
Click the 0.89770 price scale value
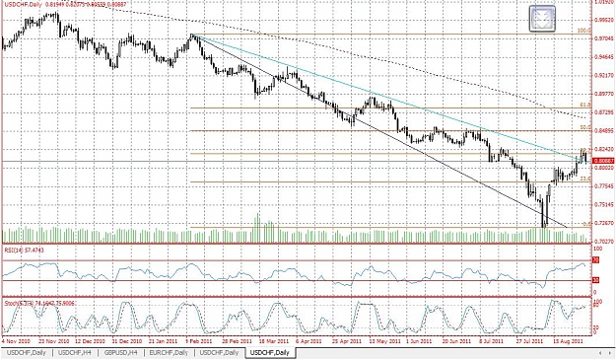tap(604, 94)
